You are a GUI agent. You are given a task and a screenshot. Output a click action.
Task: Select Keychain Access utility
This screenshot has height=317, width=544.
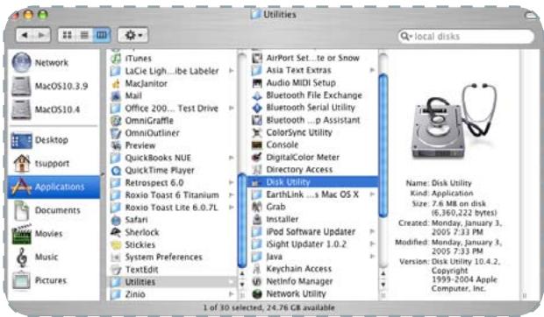coord(292,269)
